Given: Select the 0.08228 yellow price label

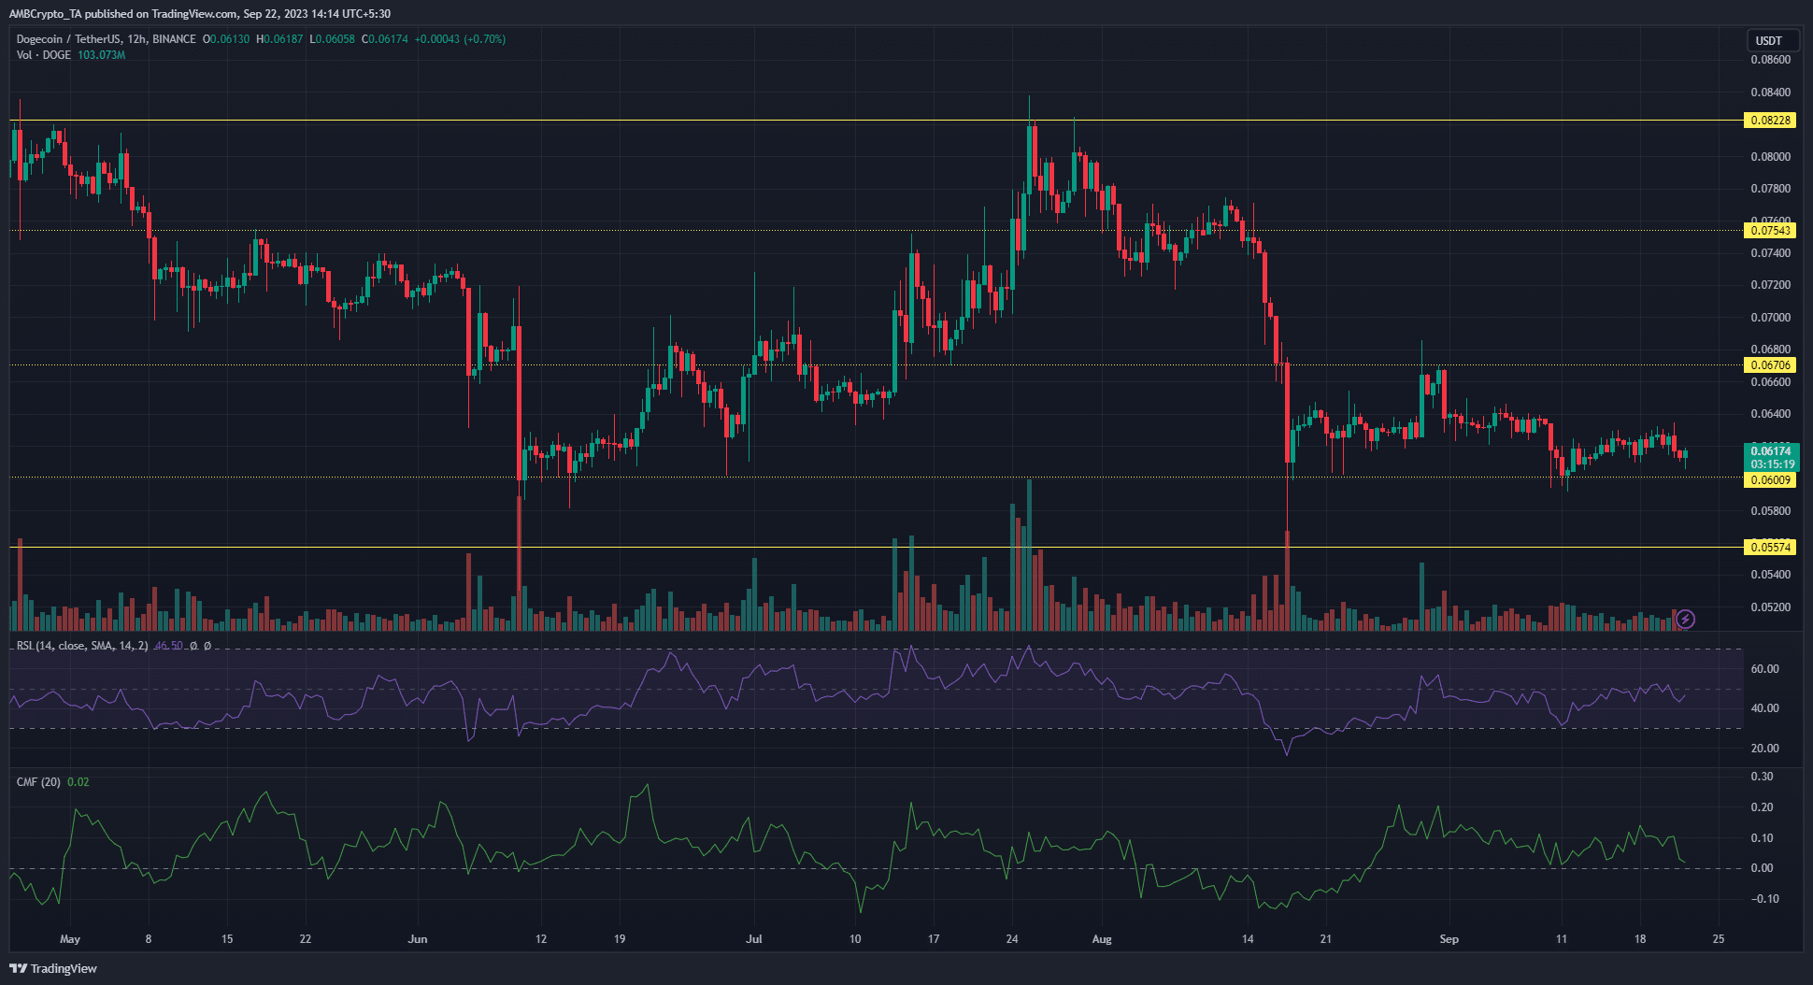Looking at the screenshot, I should click(x=1770, y=121).
